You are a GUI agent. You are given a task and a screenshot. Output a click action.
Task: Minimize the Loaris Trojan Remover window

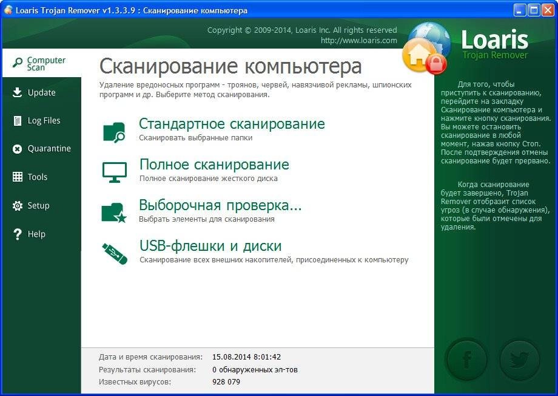click(520, 10)
